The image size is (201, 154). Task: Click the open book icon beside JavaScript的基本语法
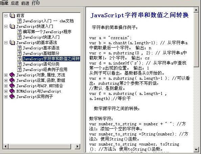click(x=12, y=43)
